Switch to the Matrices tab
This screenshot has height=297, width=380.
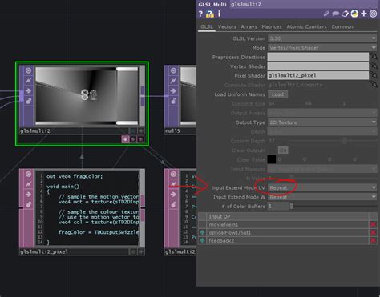[272, 26]
